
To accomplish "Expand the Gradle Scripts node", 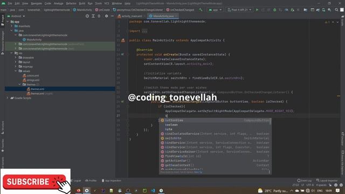I will (x=8, y=98).
